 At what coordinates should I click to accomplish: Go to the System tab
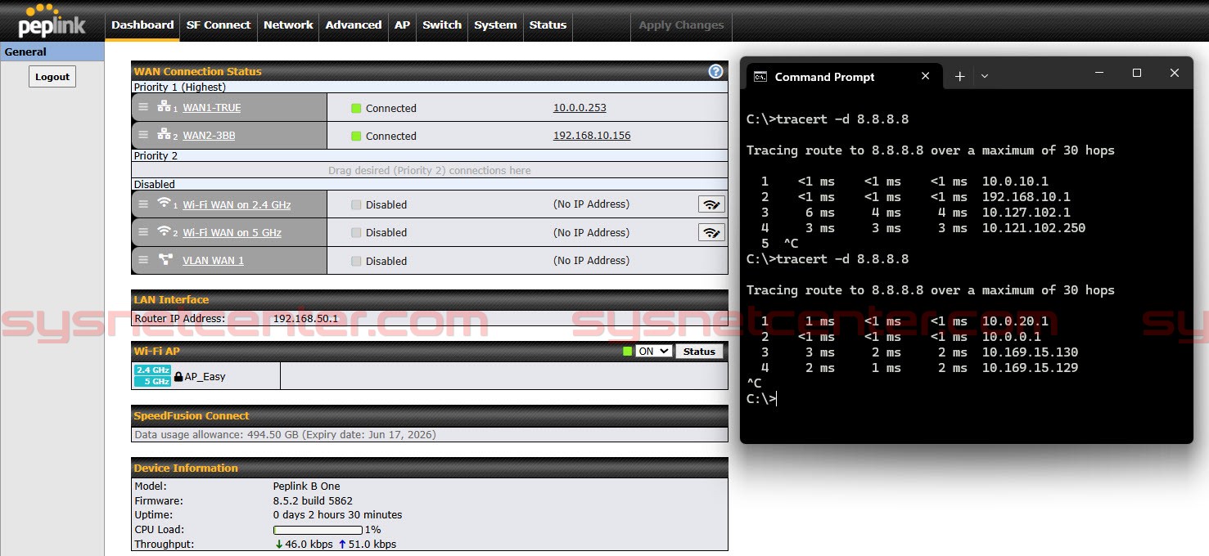point(495,25)
